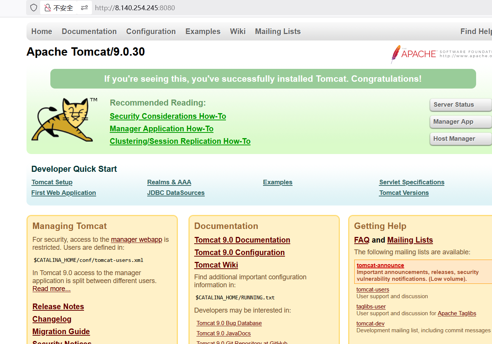Open the tomcat-announce mailing list link
Viewport: 492px width, 344px height.
[380, 265]
